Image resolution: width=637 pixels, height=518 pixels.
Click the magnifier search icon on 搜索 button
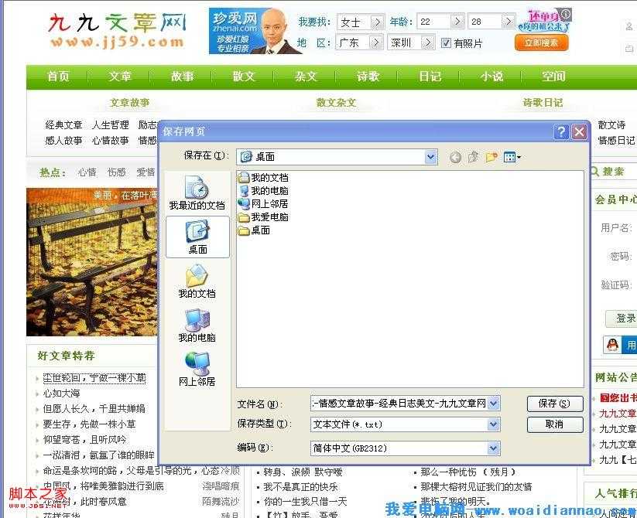tap(594, 172)
